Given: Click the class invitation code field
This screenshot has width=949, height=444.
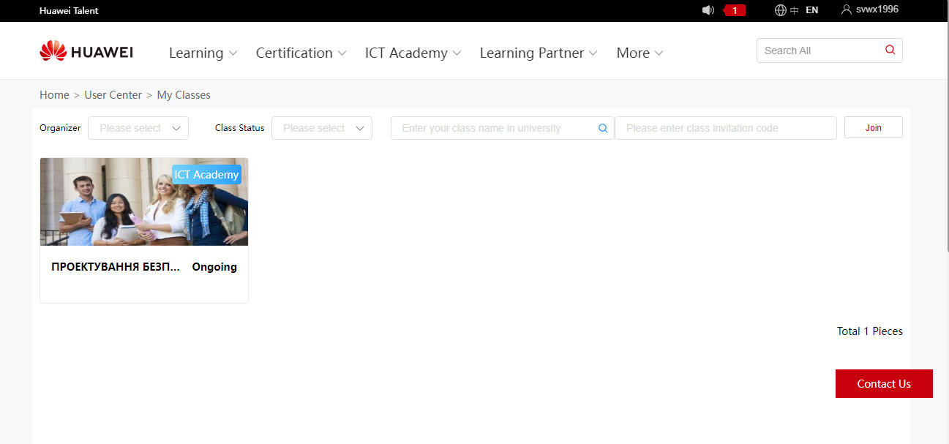Looking at the screenshot, I should coord(724,128).
